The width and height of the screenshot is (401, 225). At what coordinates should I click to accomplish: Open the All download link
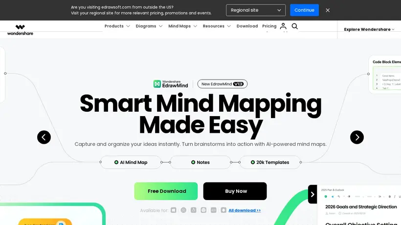coord(245,210)
